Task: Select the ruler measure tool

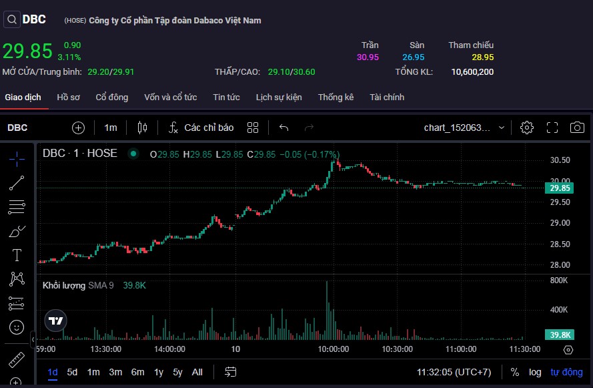Action: [17, 360]
